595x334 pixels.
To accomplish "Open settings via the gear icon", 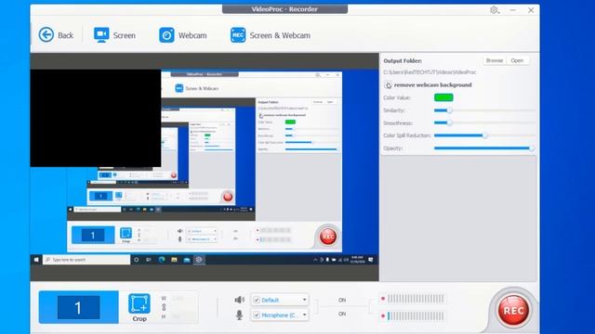I will 494,10.
